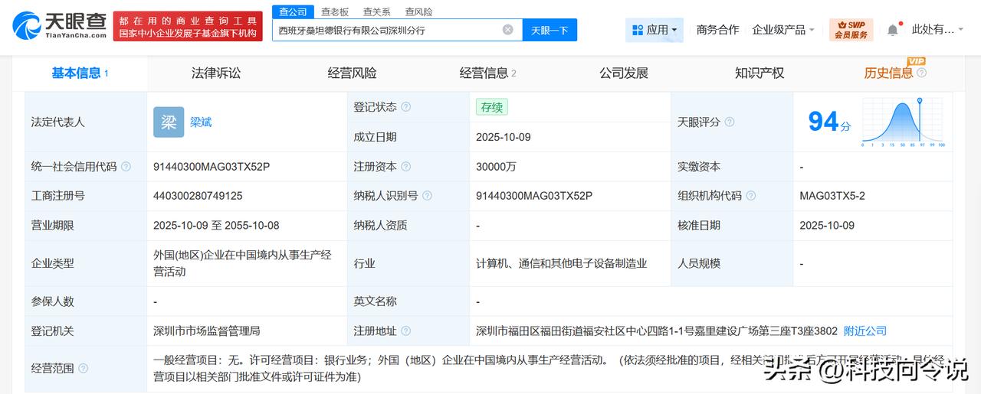Open the 法律诉讼 tab
981x394 pixels.
pyautogui.click(x=216, y=73)
